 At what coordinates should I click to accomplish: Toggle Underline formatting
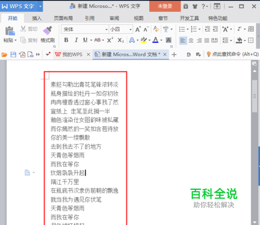[85, 40]
